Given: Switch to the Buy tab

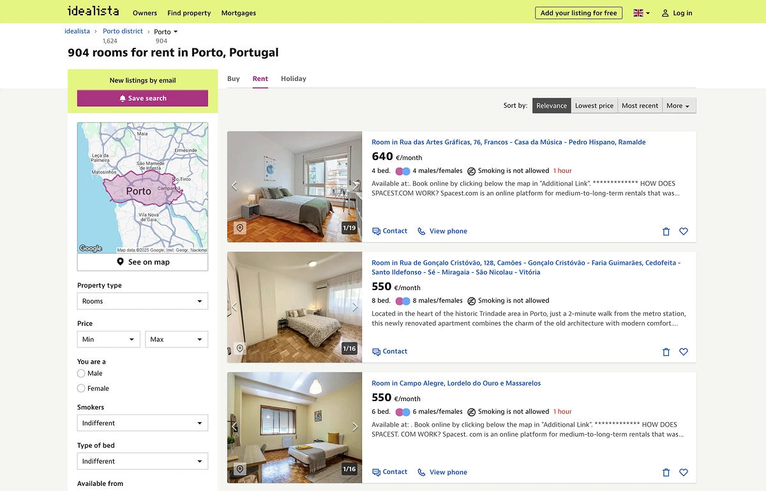Looking at the screenshot, I should (234, 78).
